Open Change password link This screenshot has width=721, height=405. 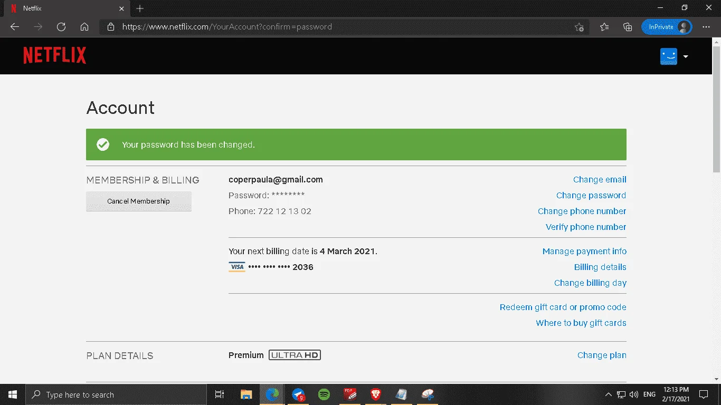pos(591,196)
